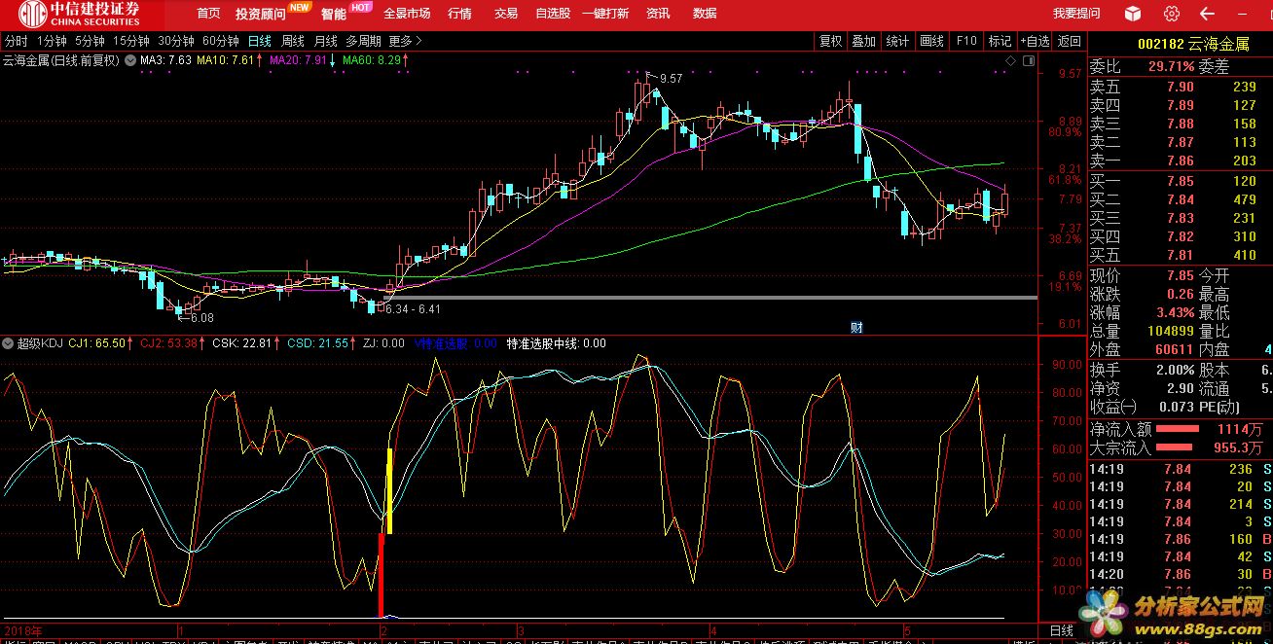Click MA60: 8.29 indicator value

click(x=371, y=60)
